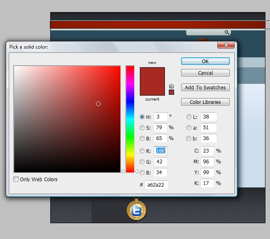Click Add To Swatches button

pyautogui.click(x=205, y=87)
